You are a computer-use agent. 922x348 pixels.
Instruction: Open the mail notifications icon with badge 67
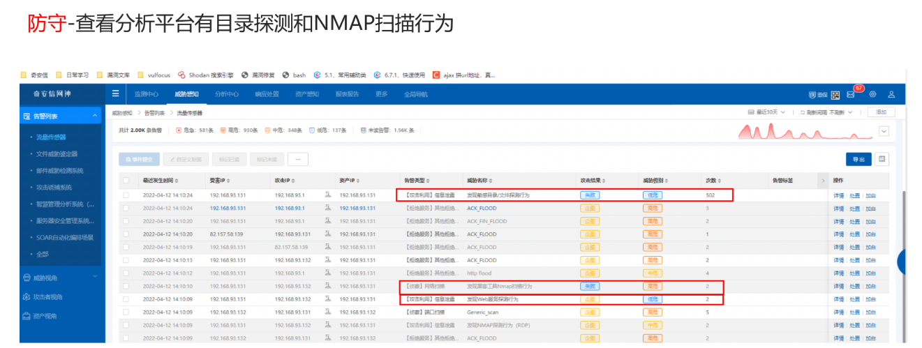click(851, 94)
